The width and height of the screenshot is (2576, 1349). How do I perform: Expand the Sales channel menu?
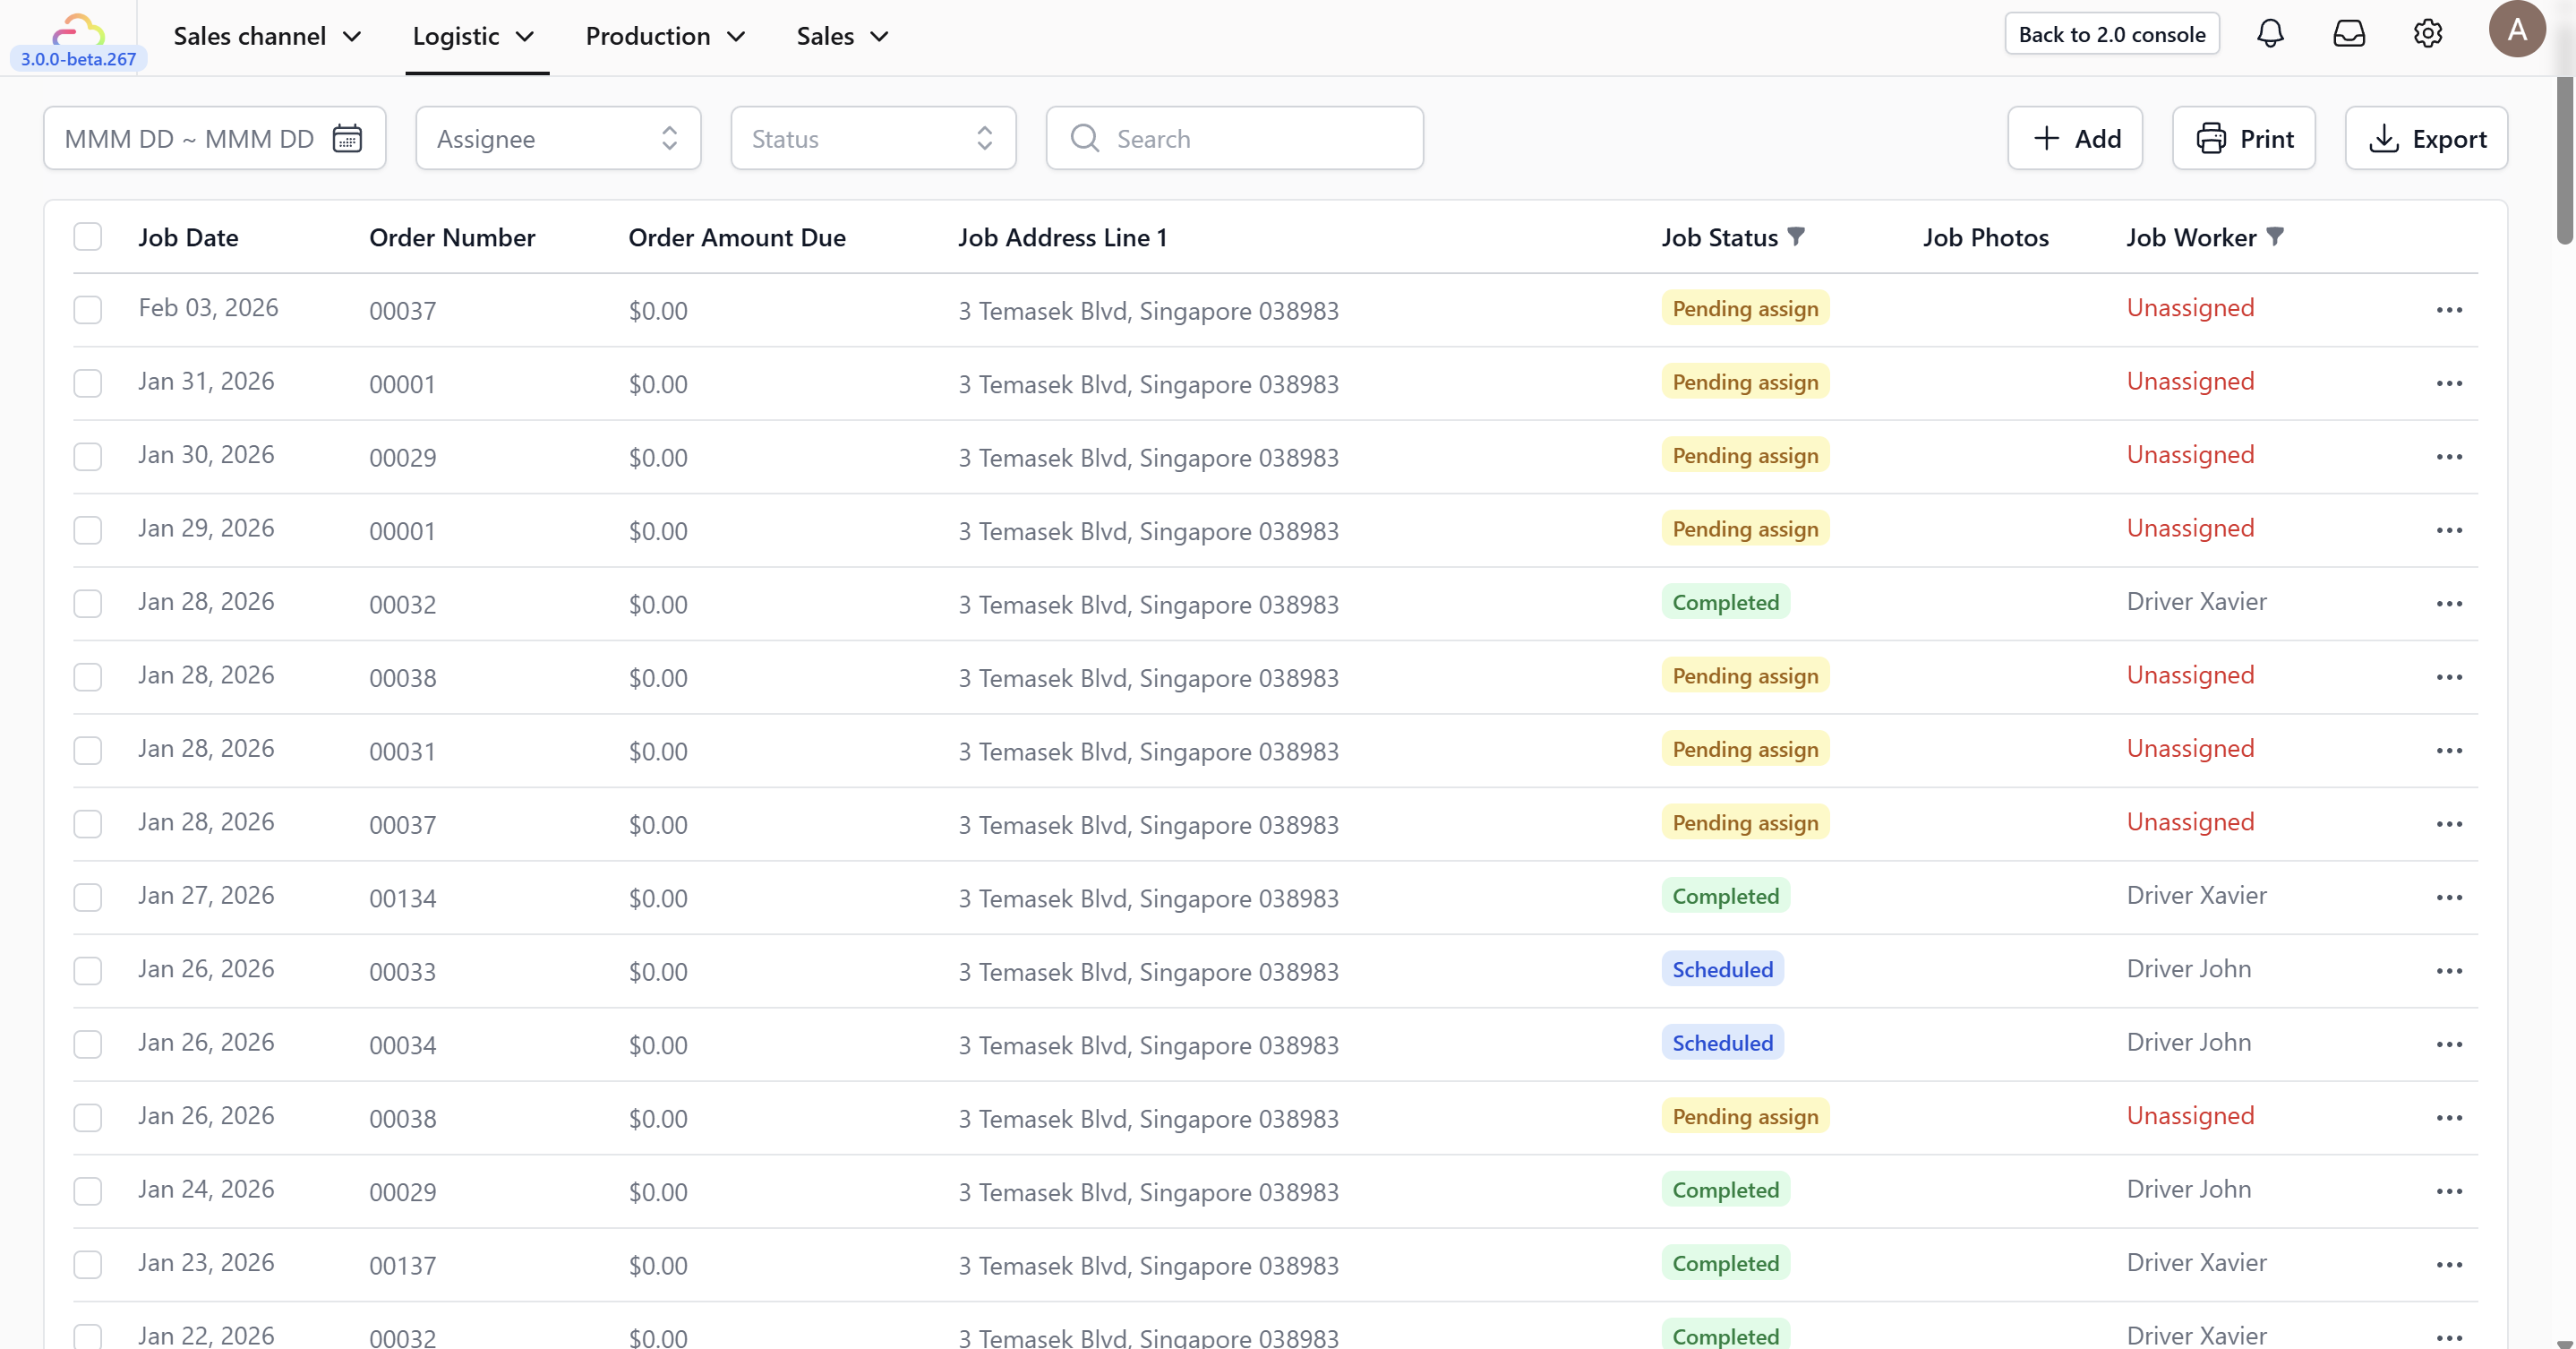[x=267, y=36]
